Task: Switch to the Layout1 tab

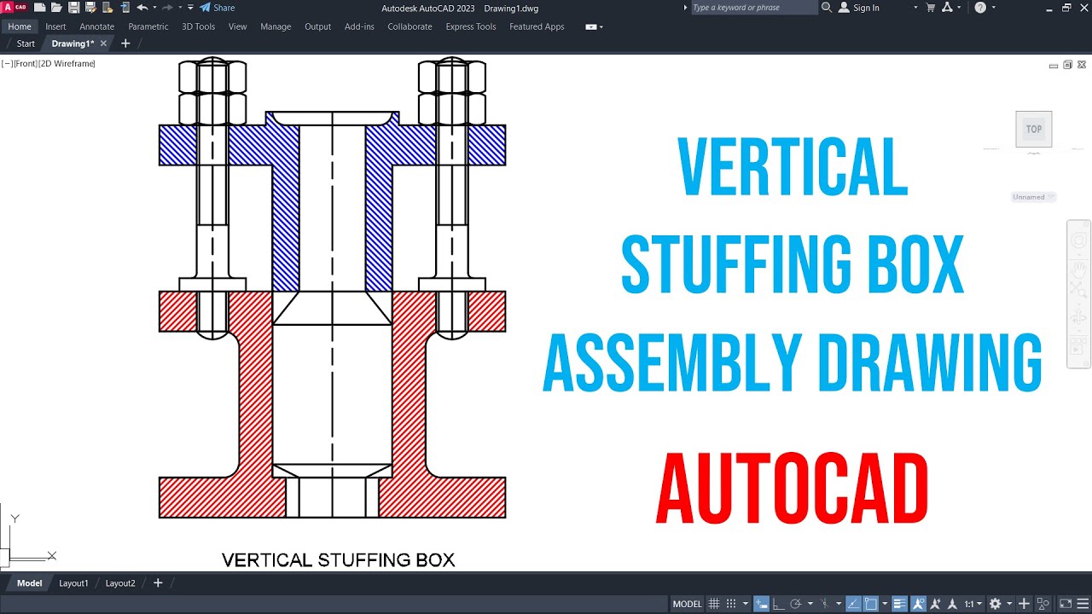Action: point(73,583)
